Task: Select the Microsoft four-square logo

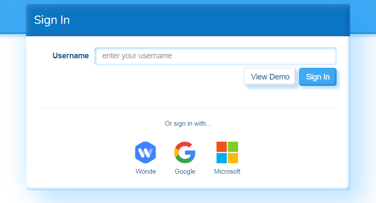Action: (x=227, y=152)
